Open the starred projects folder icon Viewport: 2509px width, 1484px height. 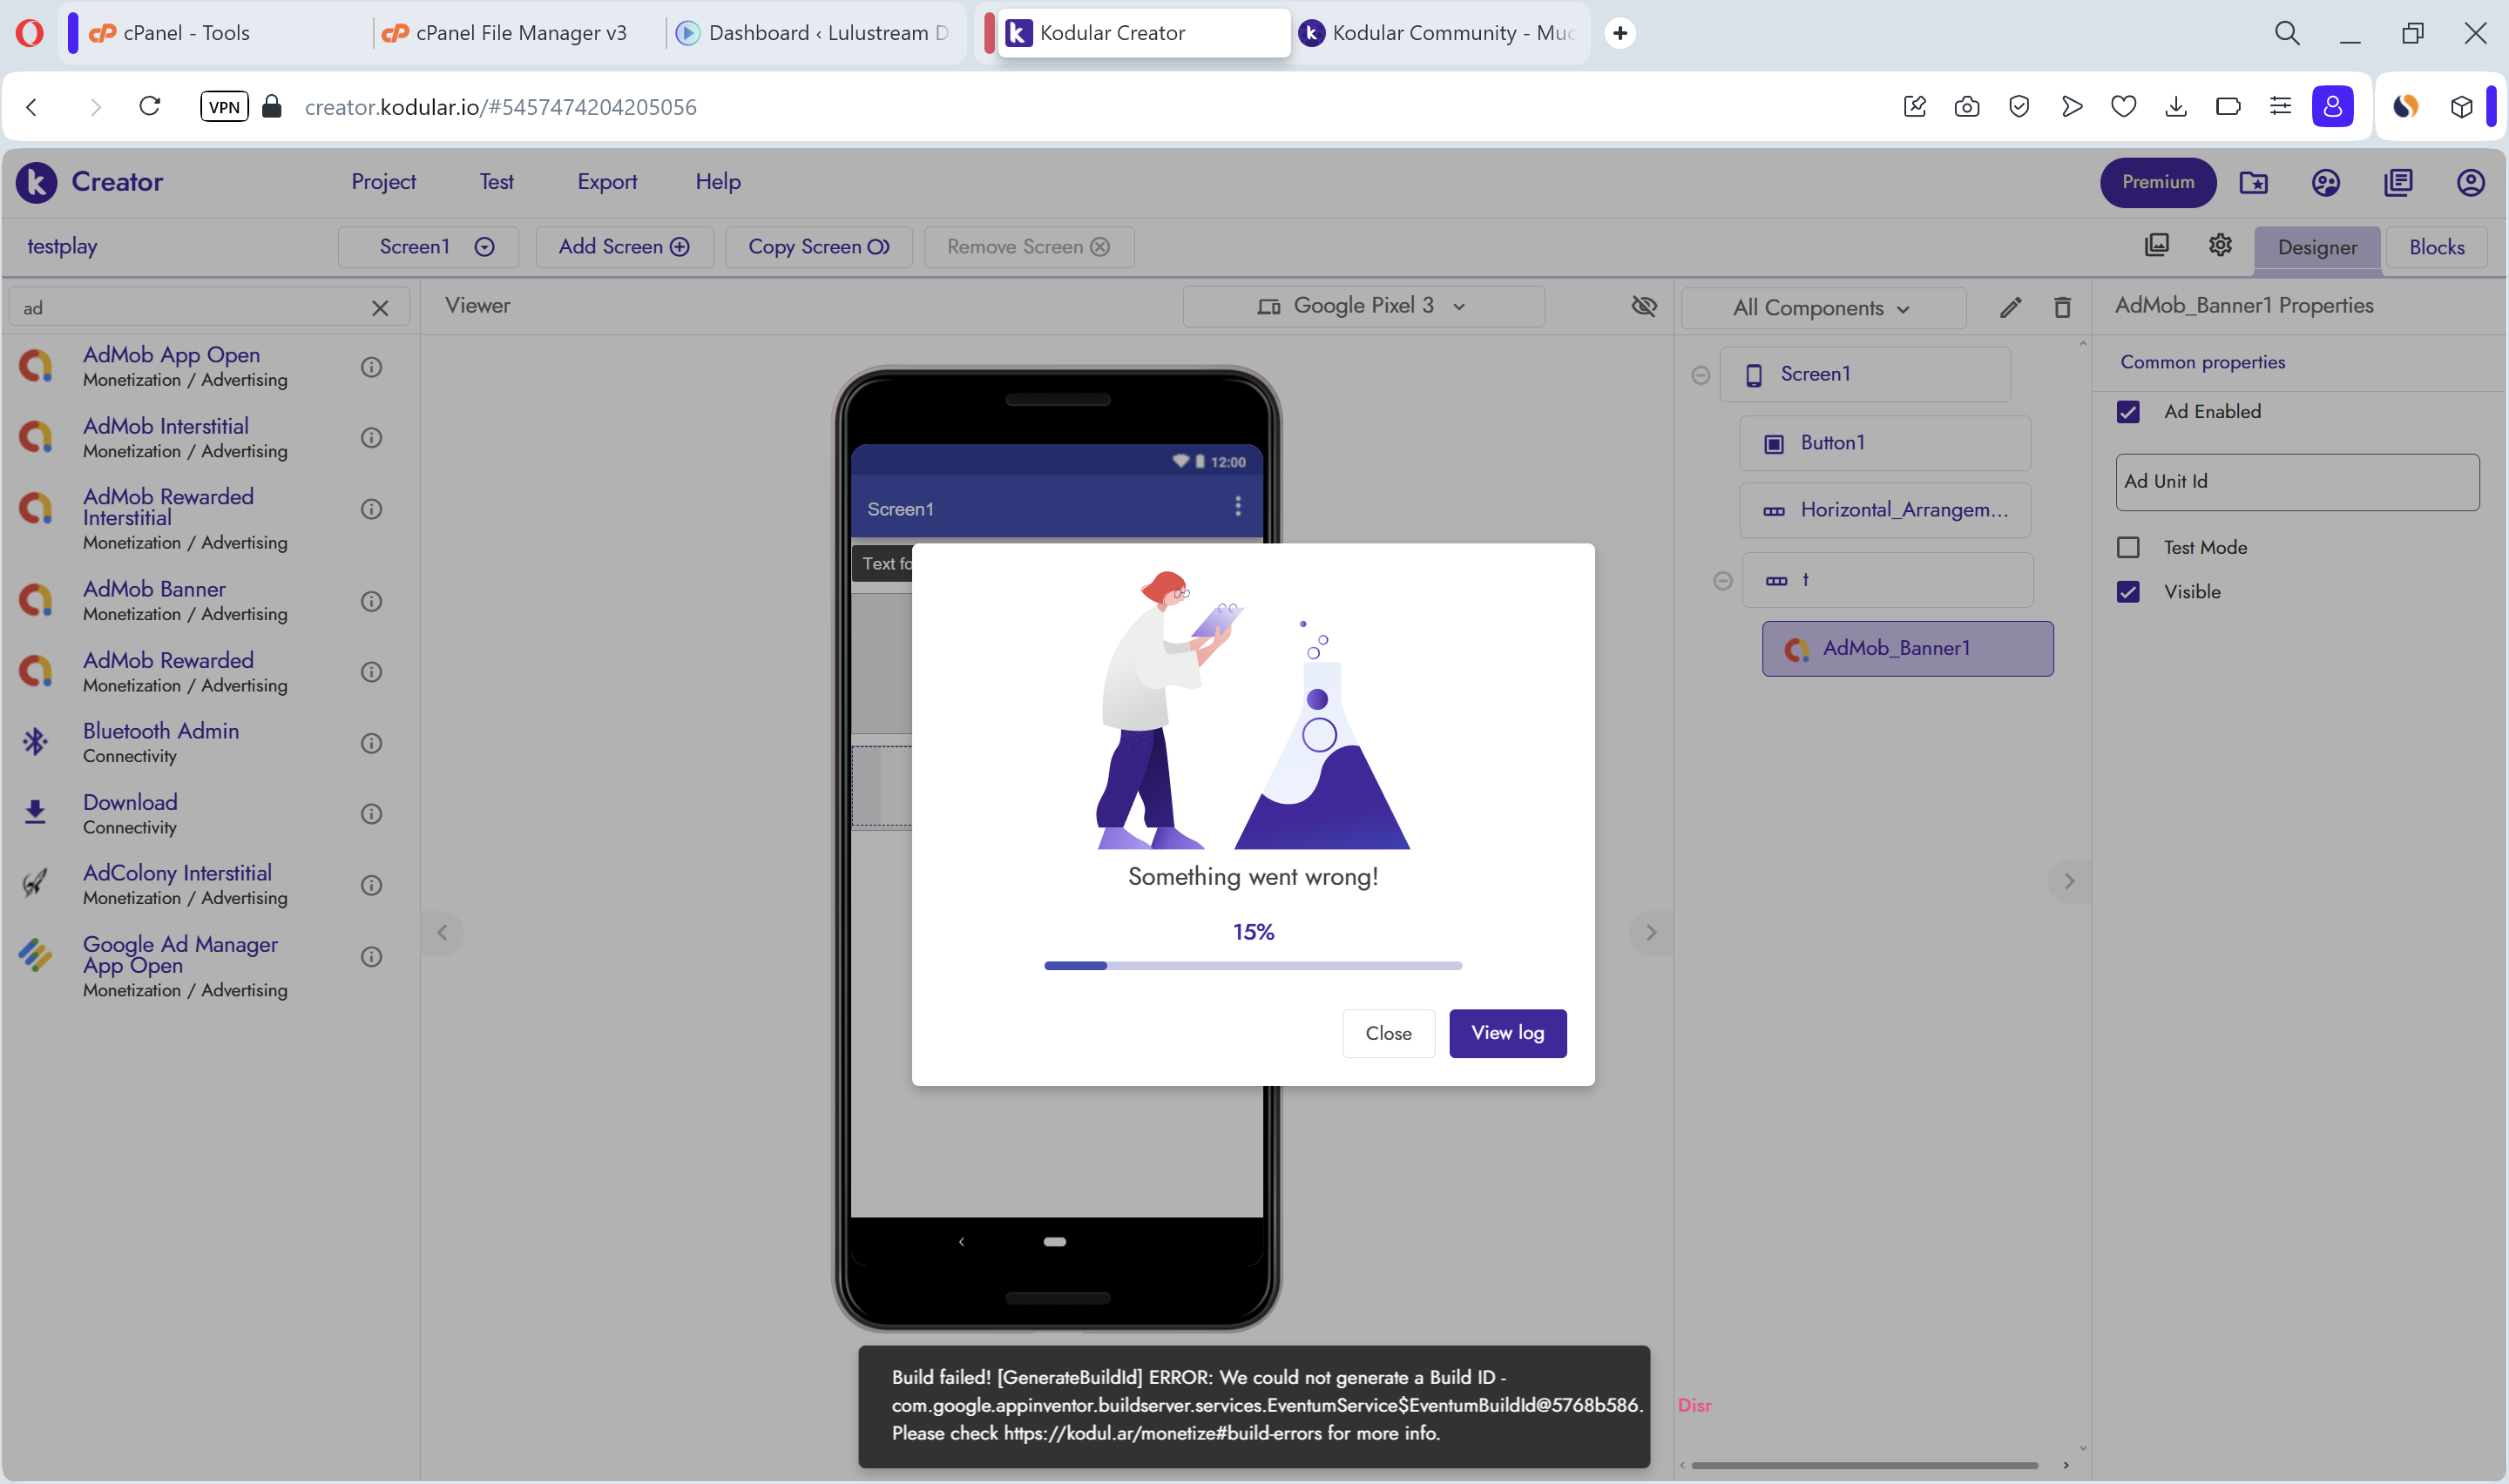tap(2253, 182)
